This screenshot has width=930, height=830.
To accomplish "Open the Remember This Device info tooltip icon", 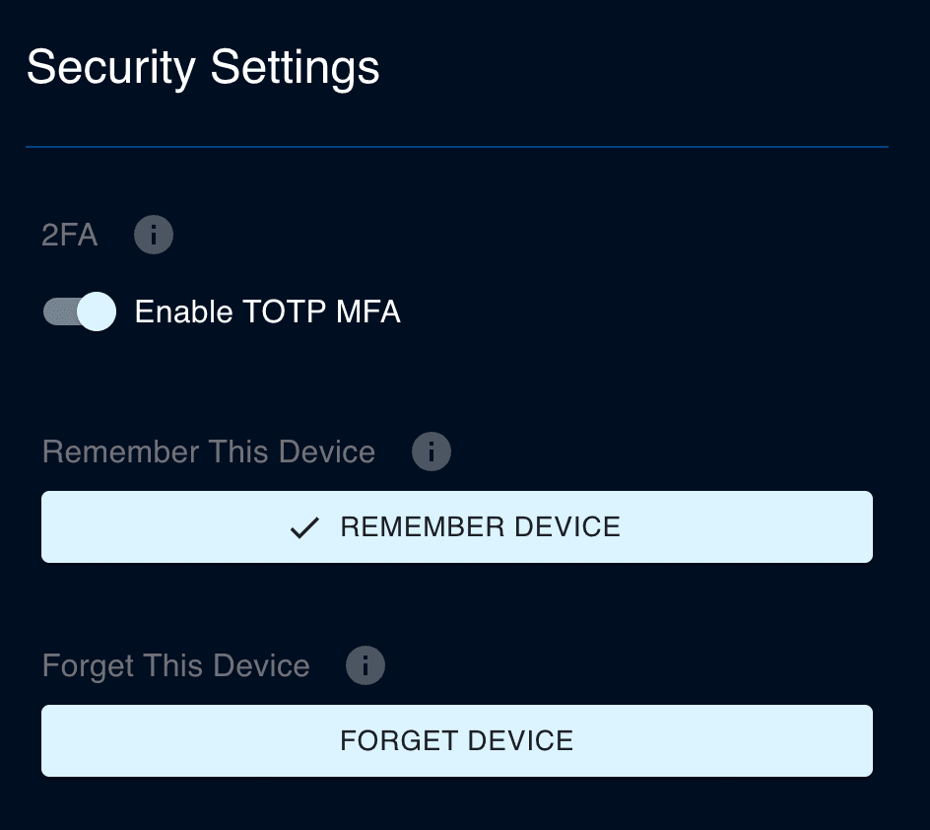I will 431,451.
